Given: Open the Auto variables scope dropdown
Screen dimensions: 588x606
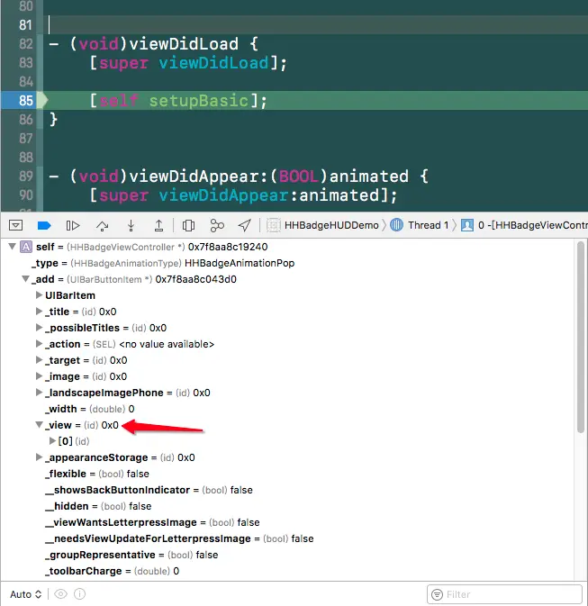Looking at the screenshot, I should pyautogui.click(x=25, y=594).
